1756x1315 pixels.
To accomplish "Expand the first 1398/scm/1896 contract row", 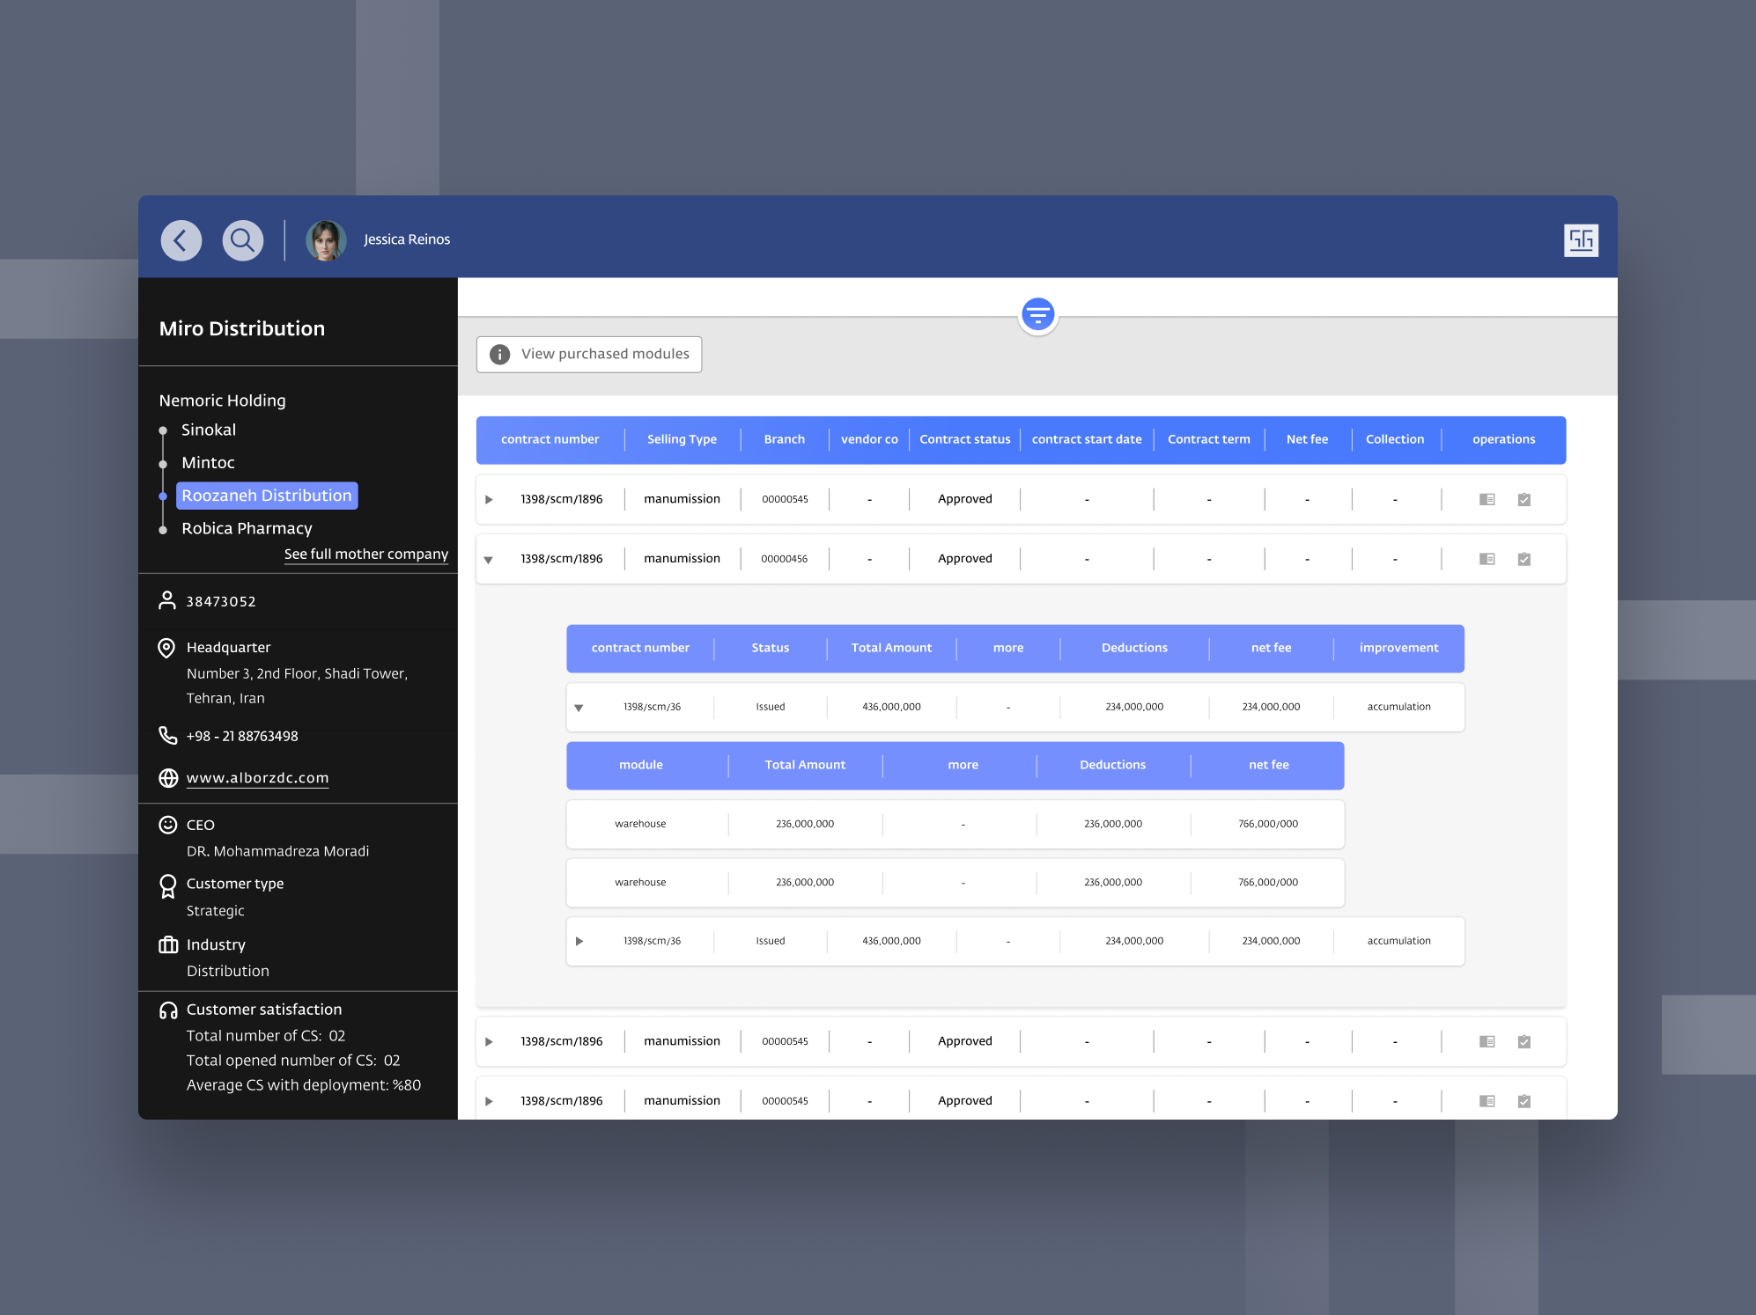I will point(489,499).
